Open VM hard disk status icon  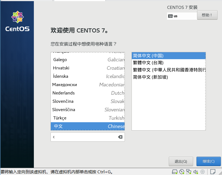click(x=175, y=172)
